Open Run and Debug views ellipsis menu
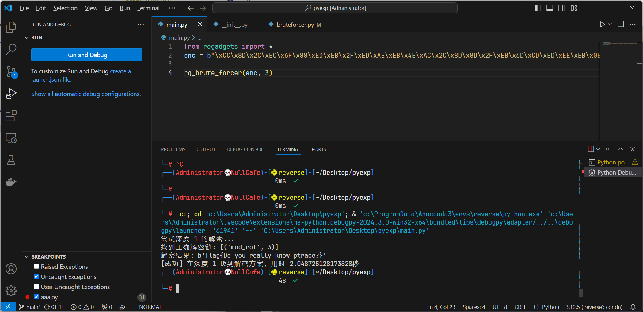 coord(141,24)
